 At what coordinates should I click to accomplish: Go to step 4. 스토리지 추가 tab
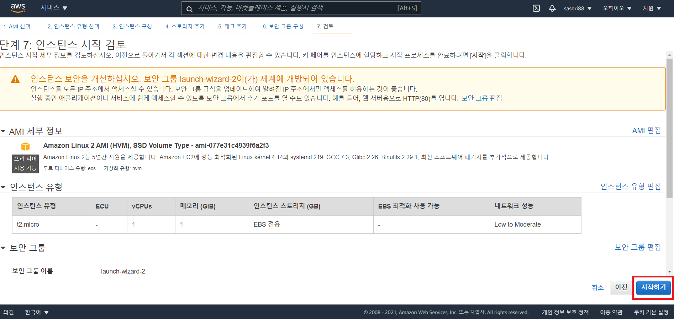(x=185, y=26)
